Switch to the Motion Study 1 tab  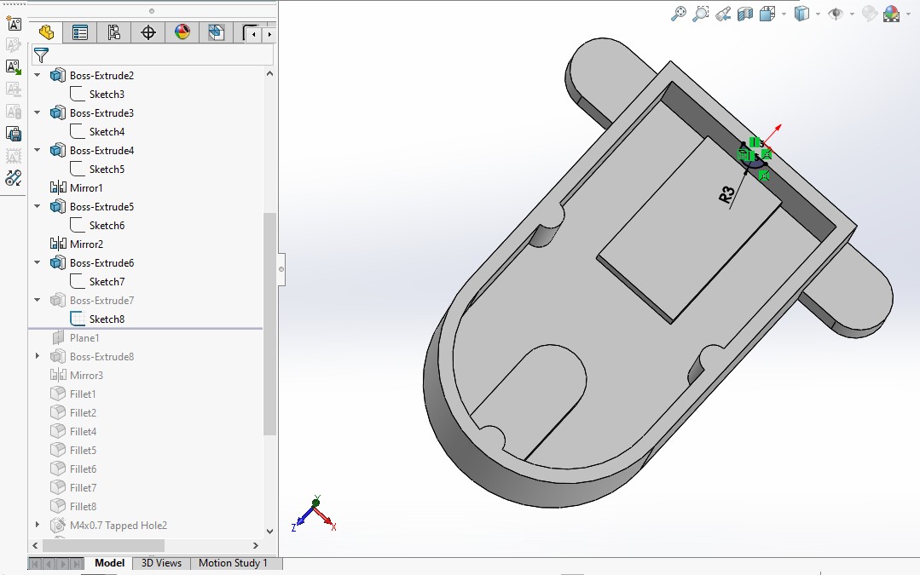click(x=233, y=563)
